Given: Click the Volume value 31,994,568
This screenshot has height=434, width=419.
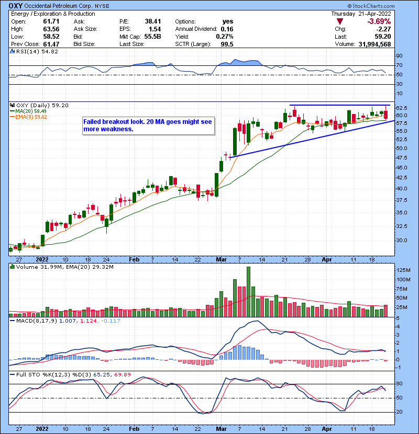Looking at the screenshot, I should (x=374, y=44).
